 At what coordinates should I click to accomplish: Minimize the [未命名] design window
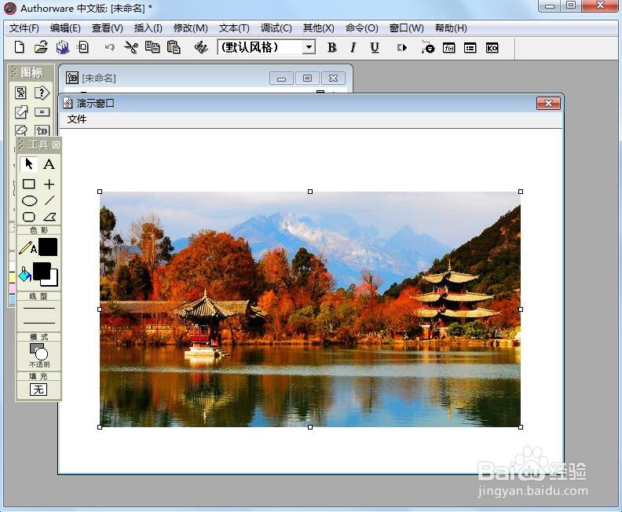(x=281, y=78)
